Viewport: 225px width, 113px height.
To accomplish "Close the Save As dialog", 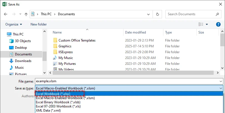I will pyautogui.click(x=221, y=4).
